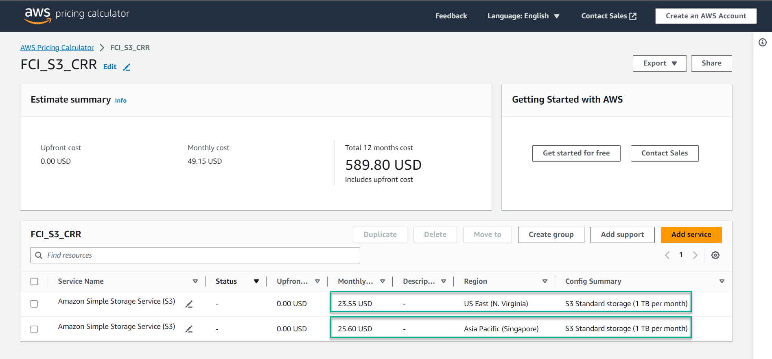
Task: Click the search magnifier icon in Find resources
Action: [x=39, y=255]
